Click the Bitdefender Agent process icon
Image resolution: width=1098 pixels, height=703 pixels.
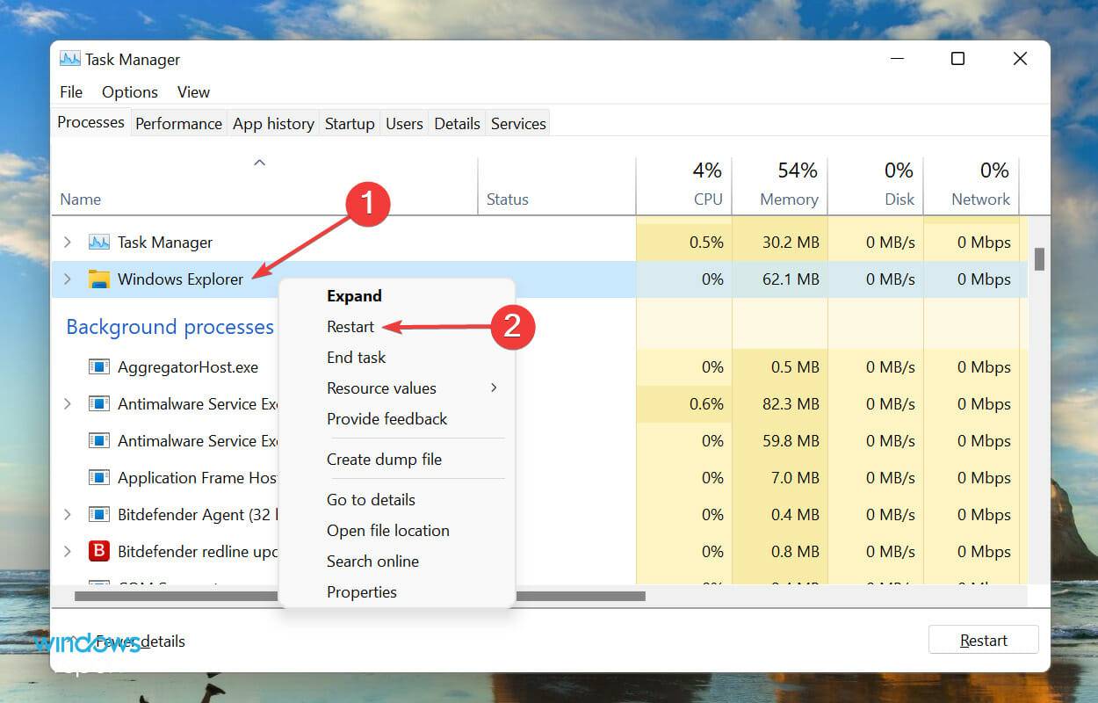[x=99, y=514]
